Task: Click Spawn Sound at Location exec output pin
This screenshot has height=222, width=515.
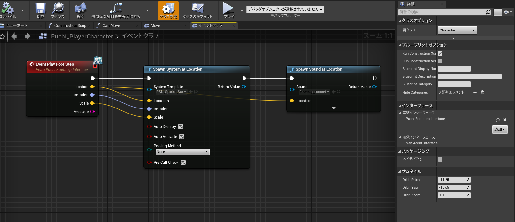Action: [x=375, y=78]
